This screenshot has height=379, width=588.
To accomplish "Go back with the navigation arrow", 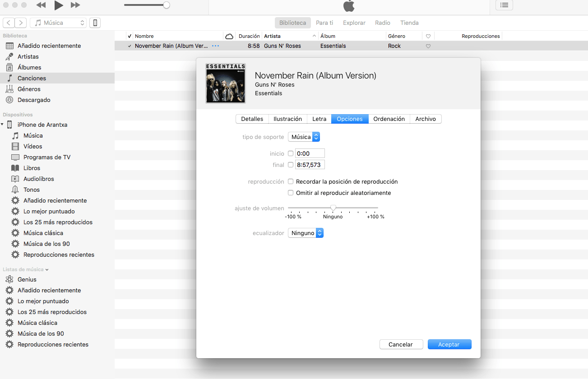I will coord(9,23).
